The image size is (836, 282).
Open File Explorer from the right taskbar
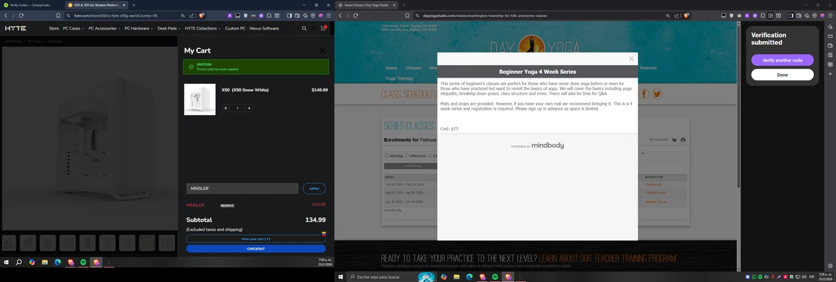click(x=456, y=277)
